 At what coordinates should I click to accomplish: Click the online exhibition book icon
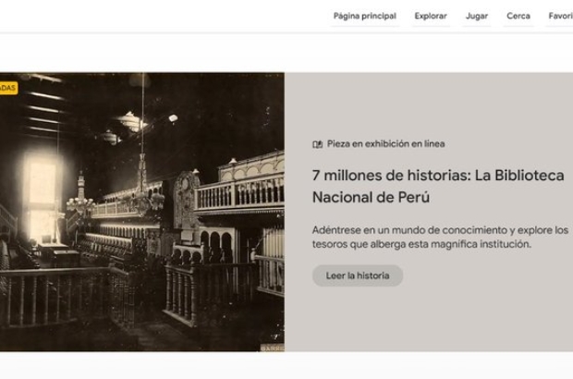317,144
